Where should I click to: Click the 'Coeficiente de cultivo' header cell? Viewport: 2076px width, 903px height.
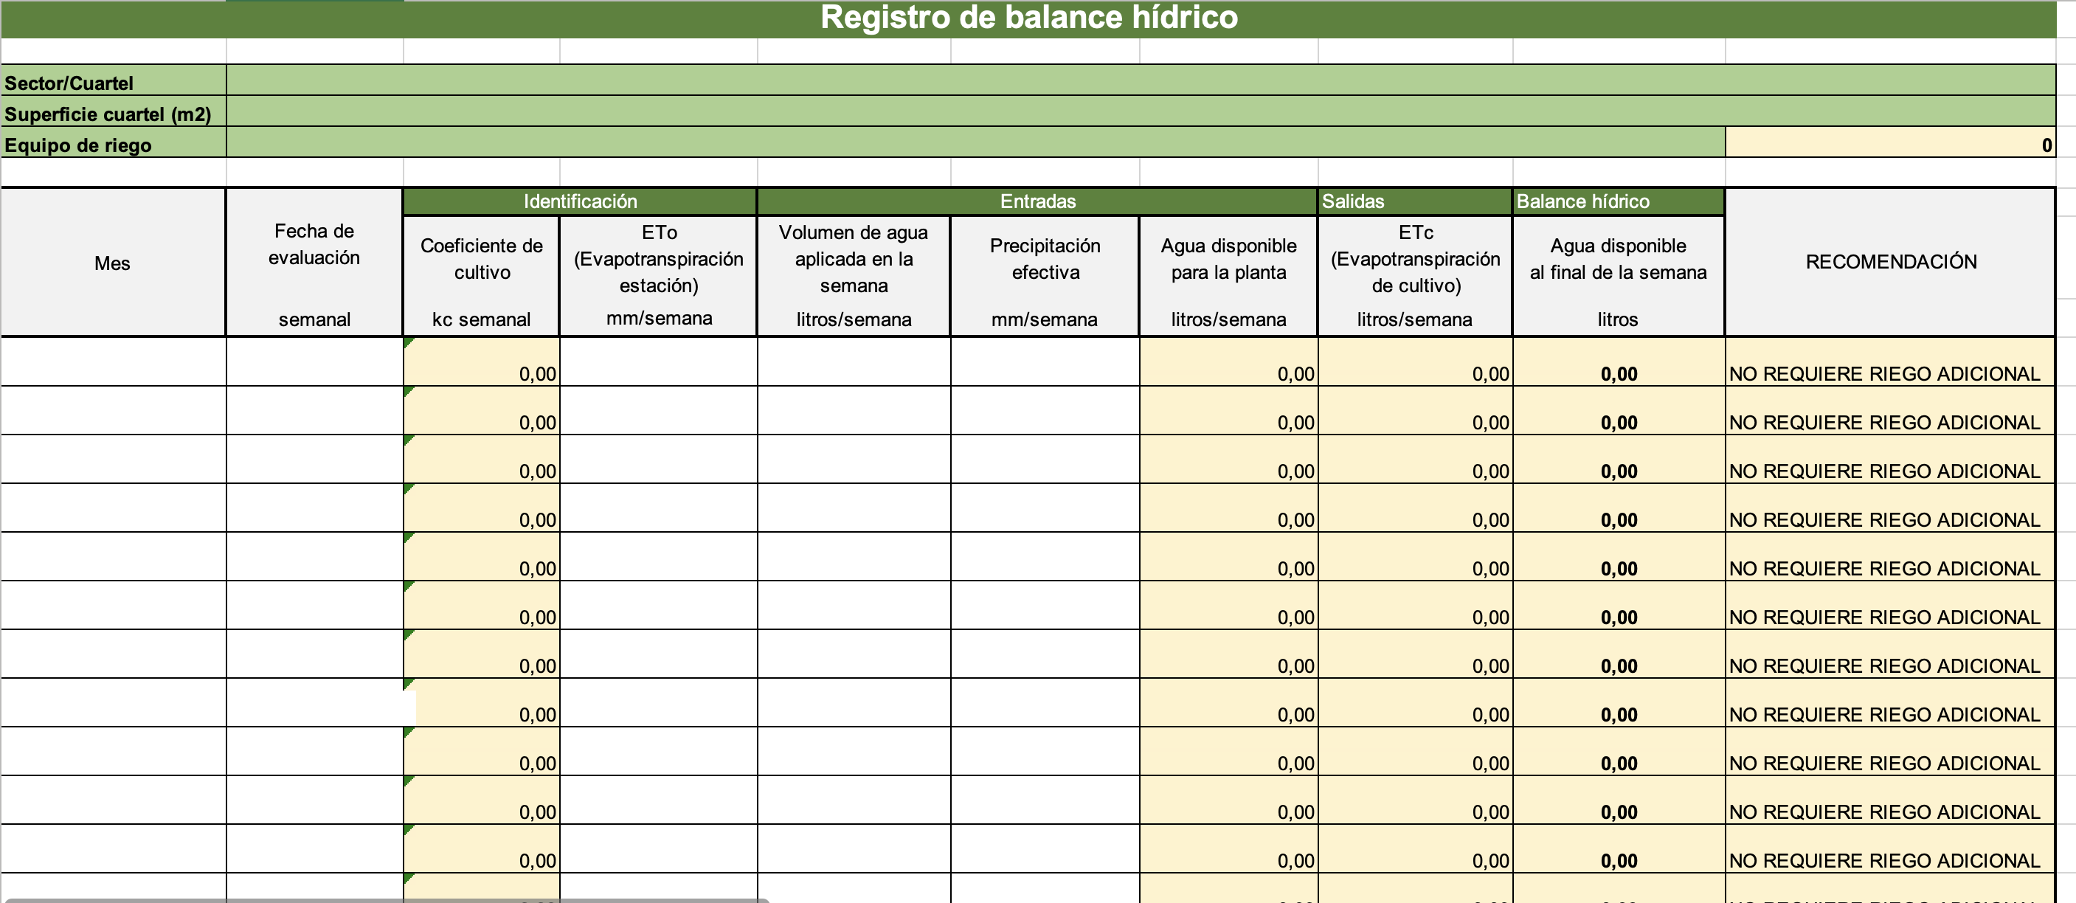coord(481,276)
